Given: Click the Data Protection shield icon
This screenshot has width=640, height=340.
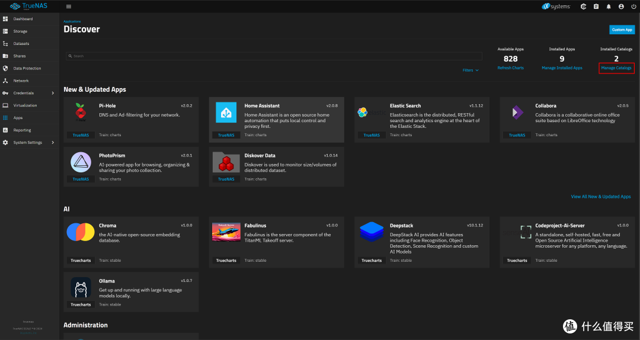Looking at the screenshot, I should [x=5, y=68].
